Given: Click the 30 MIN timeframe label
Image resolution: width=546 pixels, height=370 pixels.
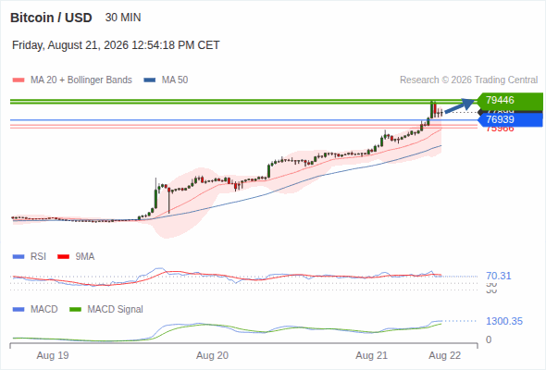Looking at the screenshot, I should [x=123, y=18].
